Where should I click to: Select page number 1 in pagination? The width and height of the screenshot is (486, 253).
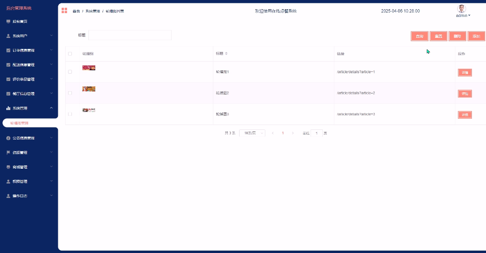[283, 133]
